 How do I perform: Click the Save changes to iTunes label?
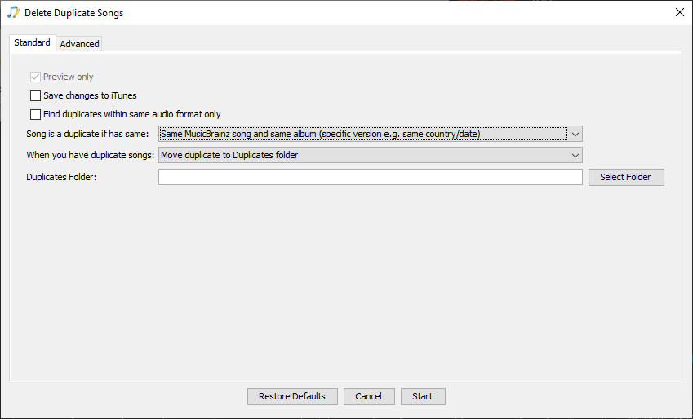[90, 95]
